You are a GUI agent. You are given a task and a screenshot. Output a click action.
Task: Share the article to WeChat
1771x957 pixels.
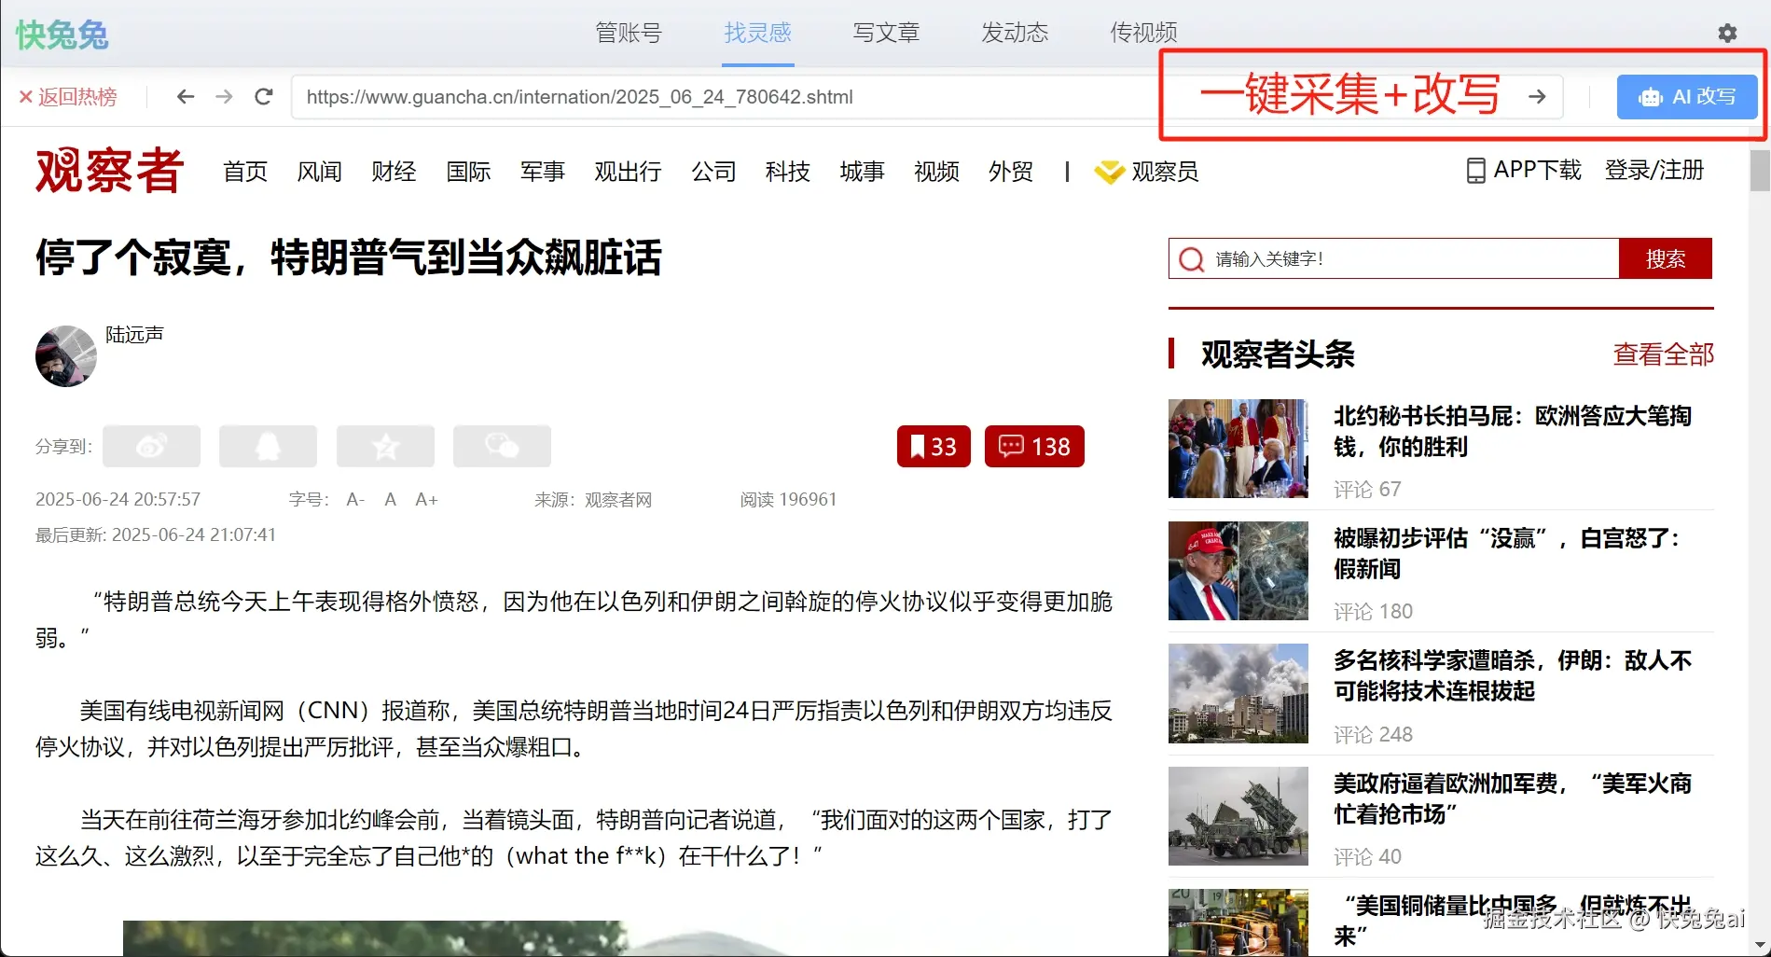click(x=501, y=446)
